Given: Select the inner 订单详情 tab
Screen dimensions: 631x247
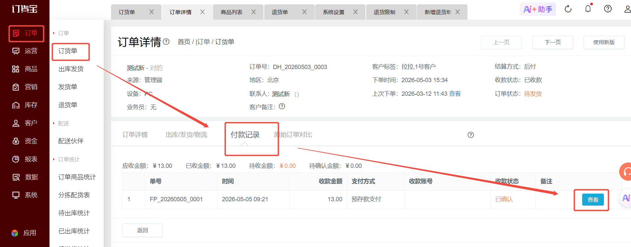Looking at the screenshot, I should pyautogui.click(x=135, y=135).
